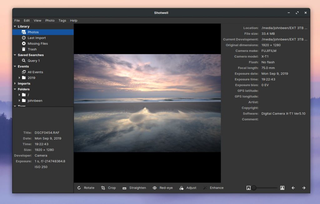Click the Exposure bias 0 EV value
Viewport: 320px width, 204px height.
[265, 85]
